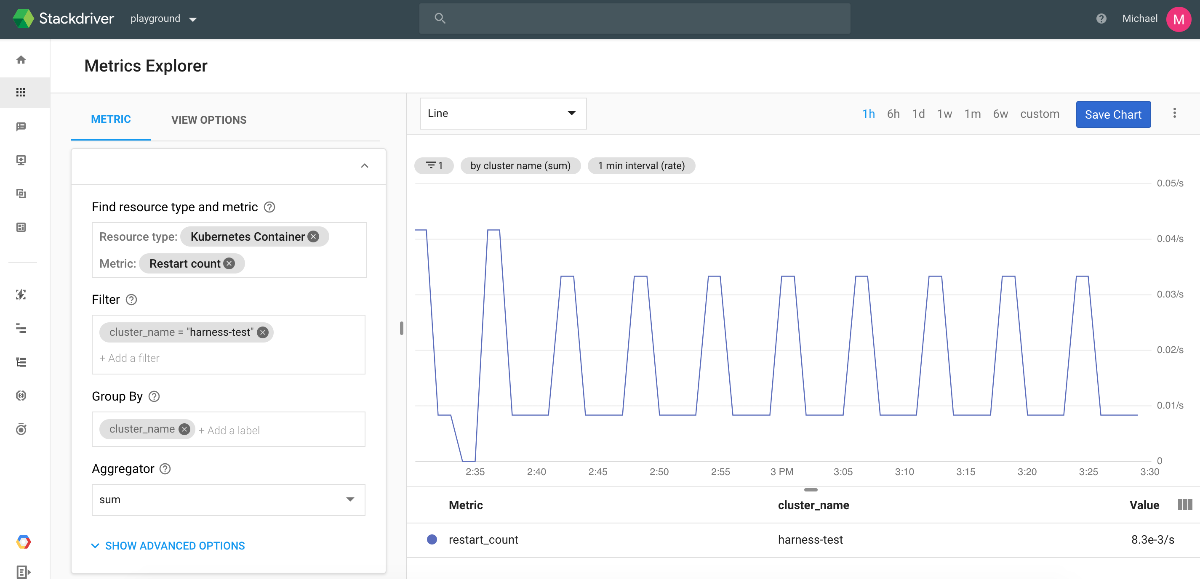Open the Line chart type dropdown
Image resolution: width=1200 pixels, height=579 pixels.
click(x=503, y=113)
